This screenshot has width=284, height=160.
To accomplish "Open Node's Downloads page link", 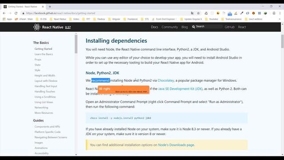I will [176, 145].
